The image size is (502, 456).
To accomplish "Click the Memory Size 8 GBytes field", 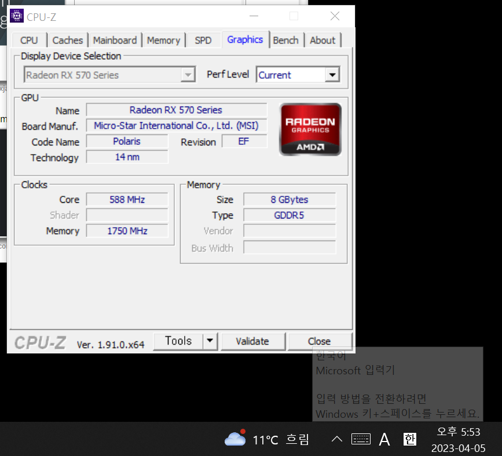I will 289,199.
